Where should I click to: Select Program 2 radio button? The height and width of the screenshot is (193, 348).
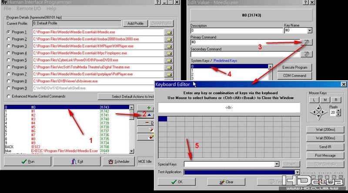9,39
